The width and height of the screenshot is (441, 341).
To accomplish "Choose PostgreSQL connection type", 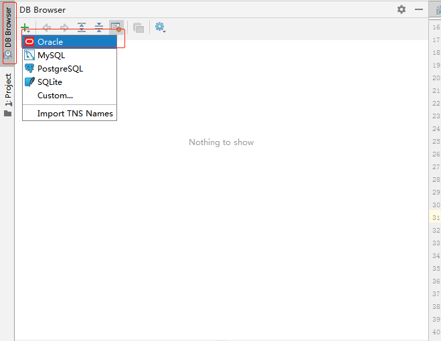I will click(x=70, y=69).
